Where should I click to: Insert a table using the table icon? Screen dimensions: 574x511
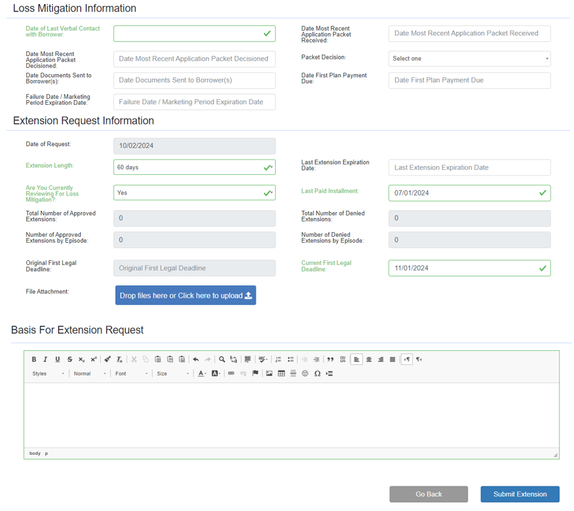pyautogui.click(x=281, y=374)
